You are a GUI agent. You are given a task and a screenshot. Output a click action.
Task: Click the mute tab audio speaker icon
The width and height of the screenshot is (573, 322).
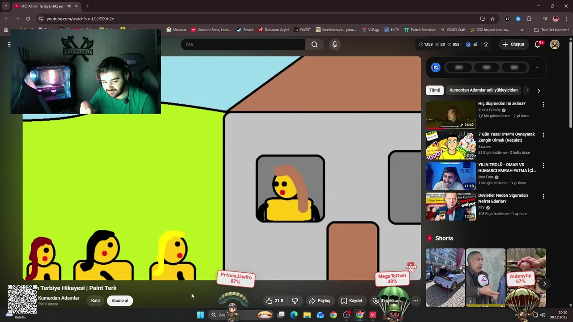coord(69,6)
